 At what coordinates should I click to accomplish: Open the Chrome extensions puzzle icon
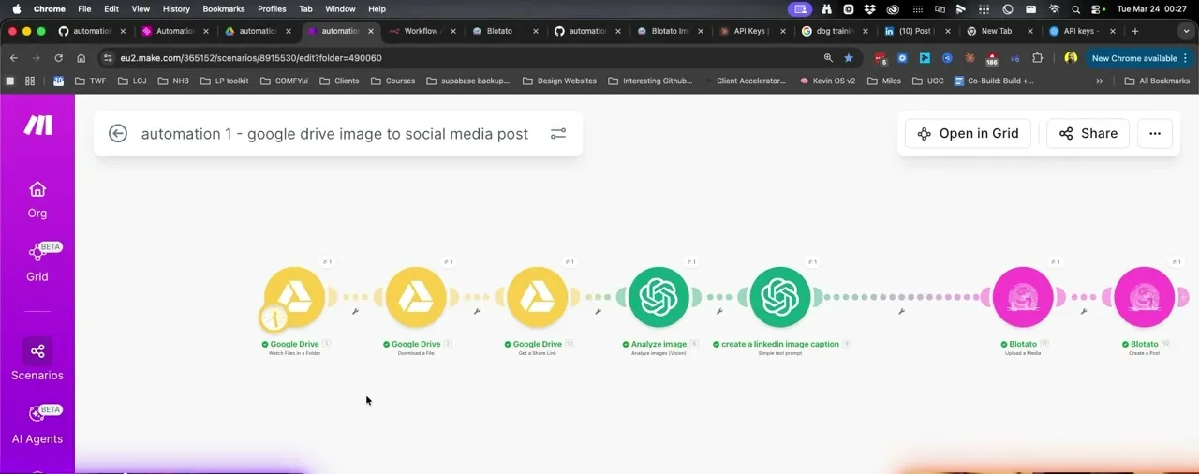(1037, 57)
